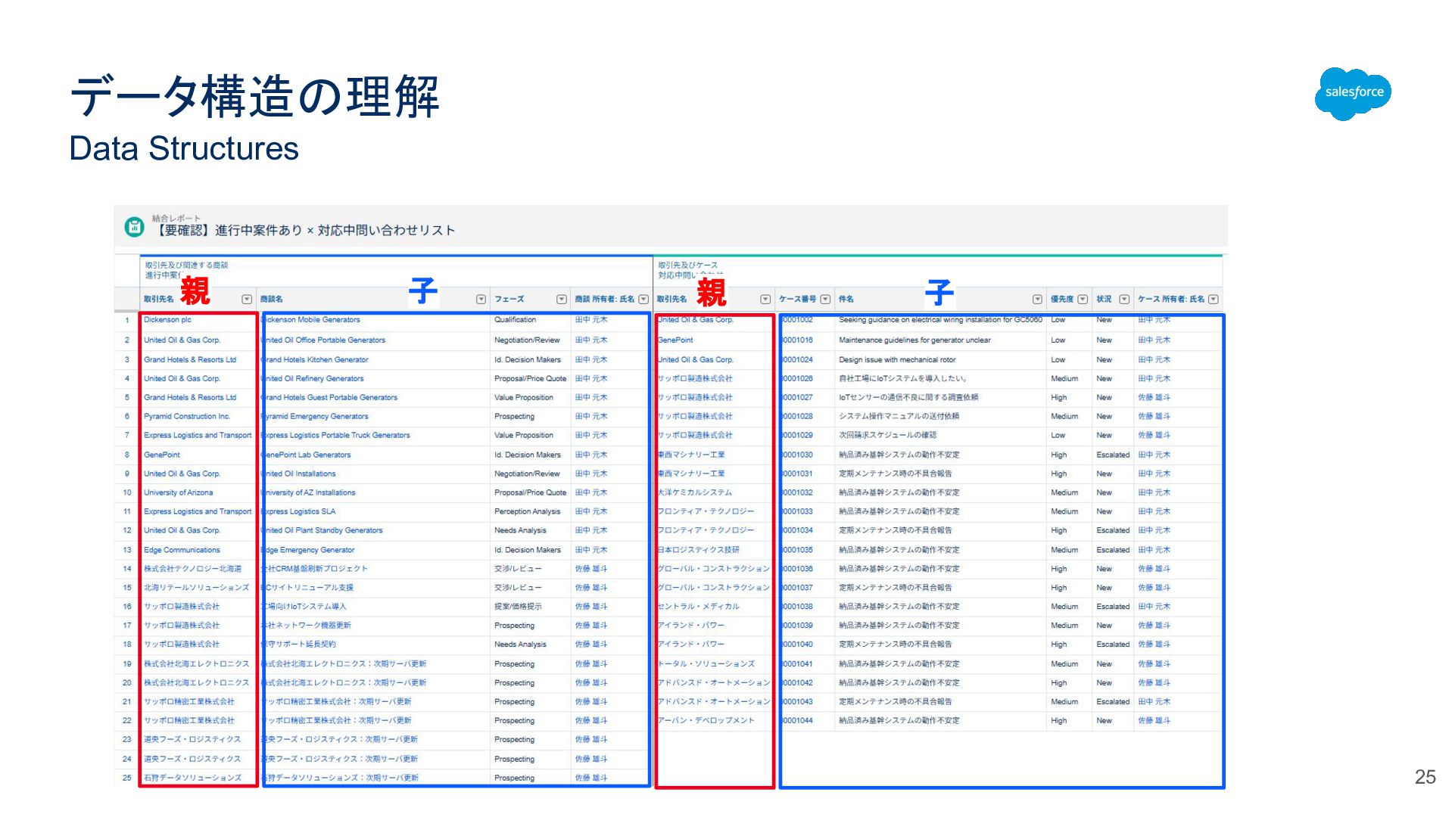
Task: Select the 提案/価格提示 phase cell
Action: [518, 607]
